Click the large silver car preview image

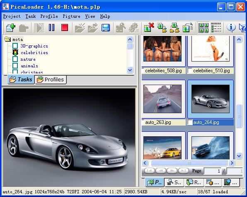pos(69,138)
